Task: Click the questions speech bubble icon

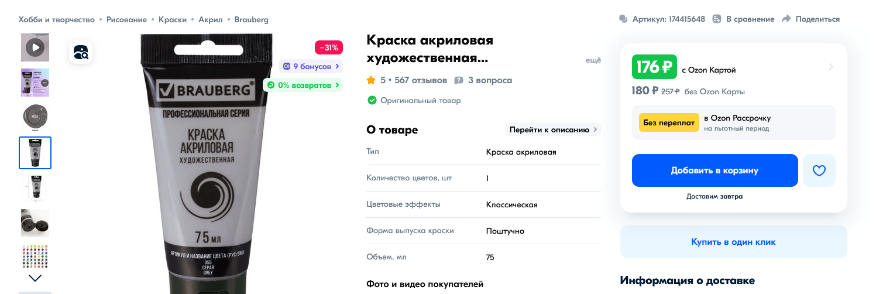Action: point(459,80)
